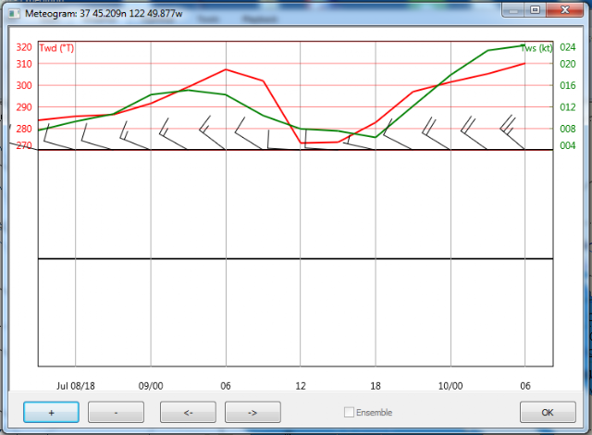Screen dimensions: 592x435
Task: Click the 18 time axis label
Action: click(x=376, y=386)
